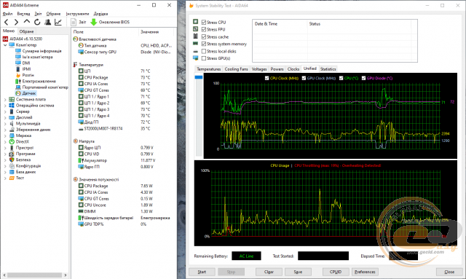Click the CPUID button
This screenshot has height=279, width=466.
336,272
